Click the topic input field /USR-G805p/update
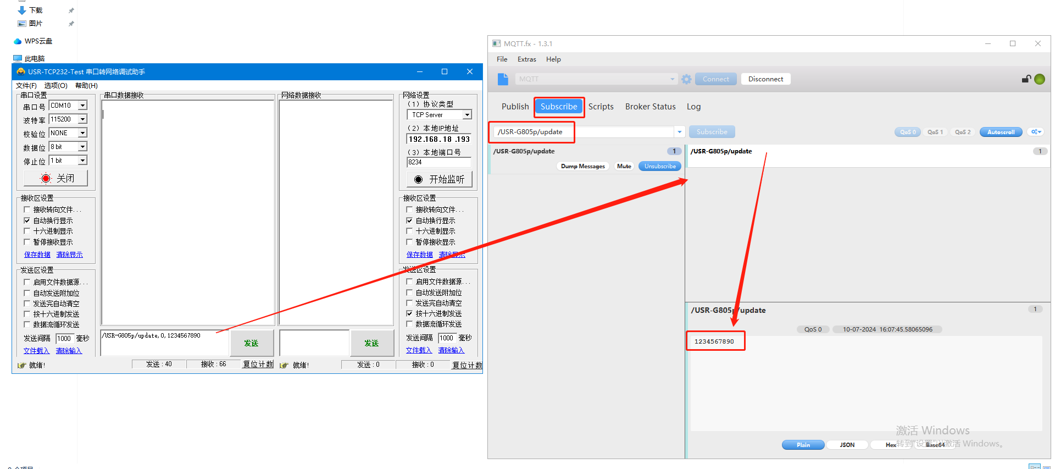 click(582, 132)
